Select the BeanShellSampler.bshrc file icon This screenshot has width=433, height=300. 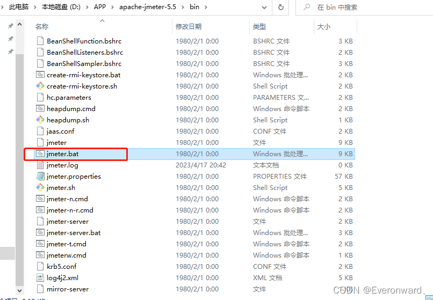40,64
